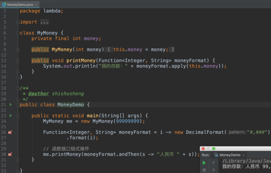This screenshot has height=173, width=271.
Task: Click the 'MyMoney' class name on line 6
Action: 47,33
